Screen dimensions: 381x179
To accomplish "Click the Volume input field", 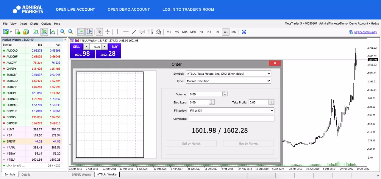I will click(206, 94).
